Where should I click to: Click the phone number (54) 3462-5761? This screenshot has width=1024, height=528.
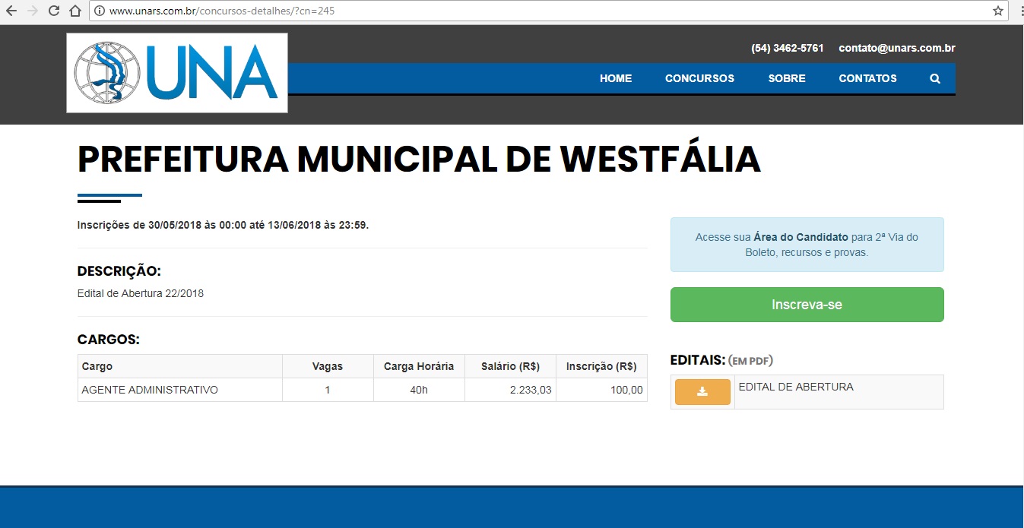pos(787,48)
